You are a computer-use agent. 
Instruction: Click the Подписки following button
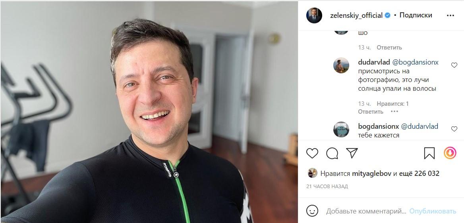coord(416,15)
